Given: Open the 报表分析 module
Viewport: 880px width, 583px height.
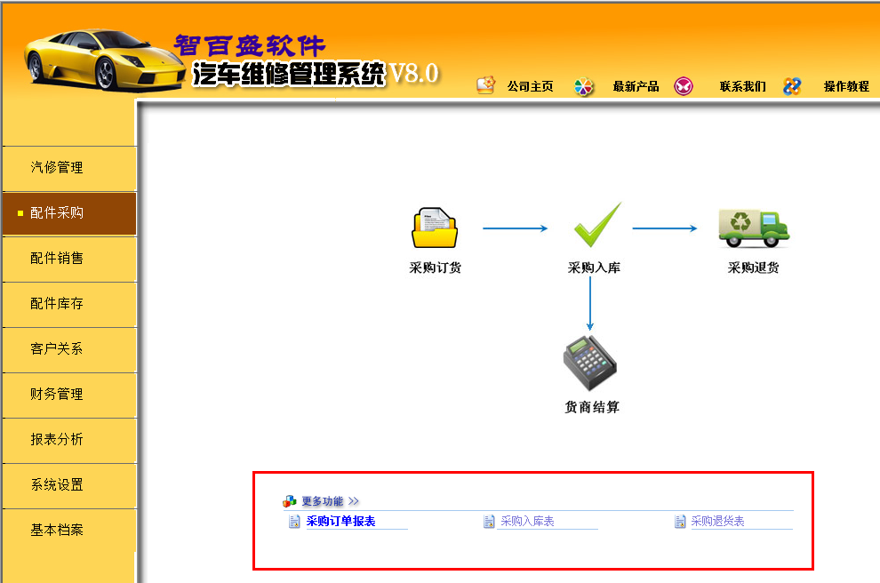Looking at the screenshot, I should tap(69, 441).
